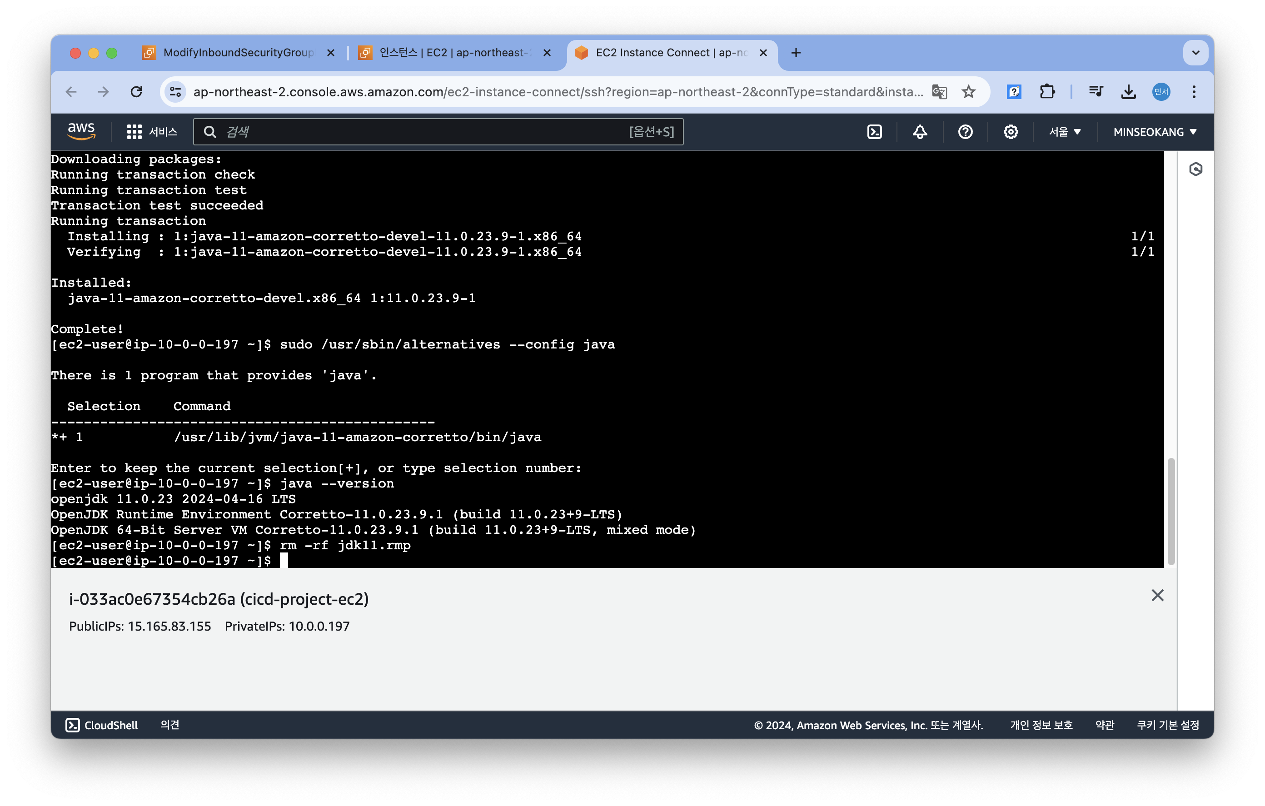Image resolution: width=1265 pixels, height=806 pixels.
Task: Expand the 서울 region dropdown
Action: click(1064, 132)
